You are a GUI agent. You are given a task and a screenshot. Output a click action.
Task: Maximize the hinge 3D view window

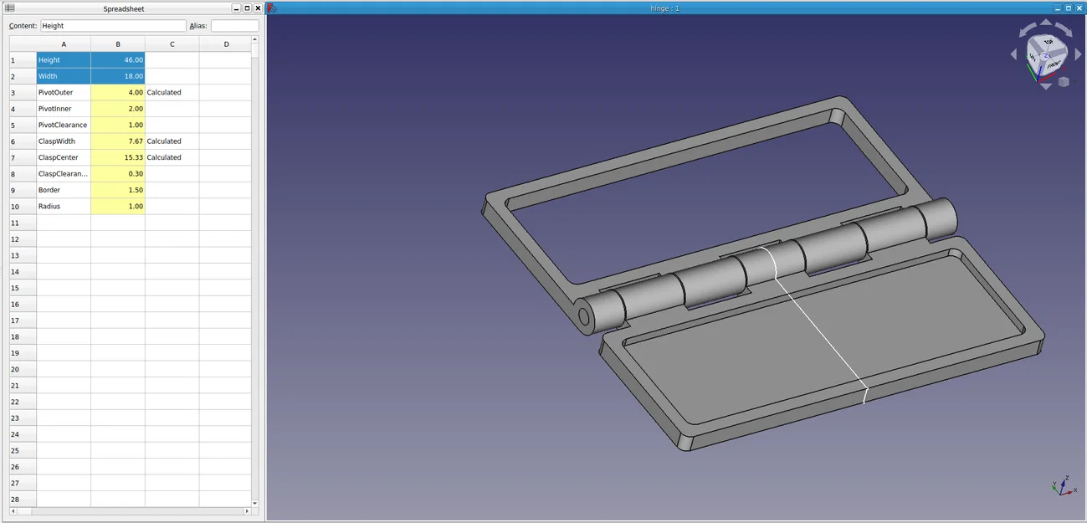click(1069, 8)
